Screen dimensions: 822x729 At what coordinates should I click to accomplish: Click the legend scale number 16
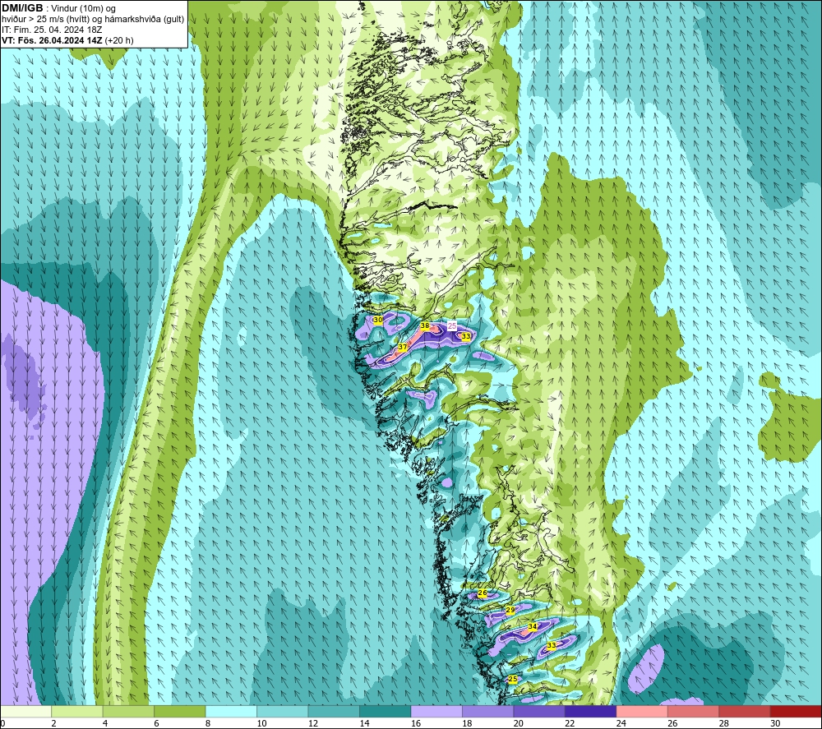click(x=416, y=723)
